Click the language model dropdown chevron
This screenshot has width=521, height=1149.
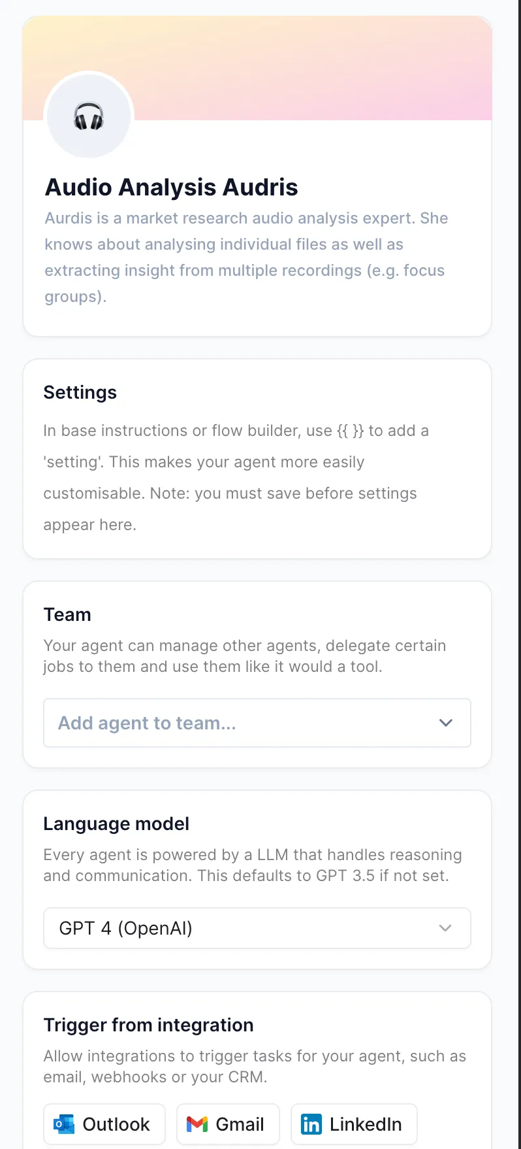(445, 928)
